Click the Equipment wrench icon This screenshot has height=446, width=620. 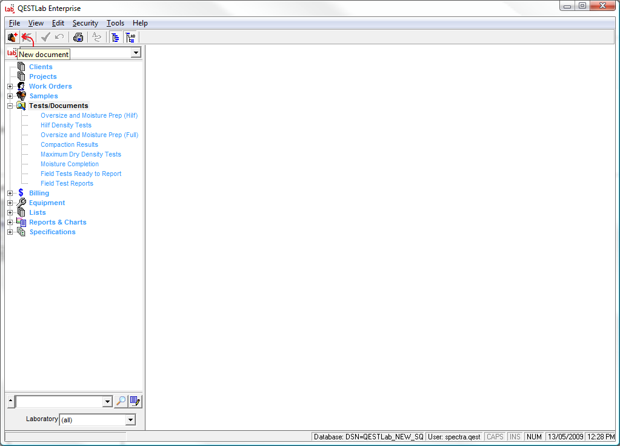tap(21, 203)
